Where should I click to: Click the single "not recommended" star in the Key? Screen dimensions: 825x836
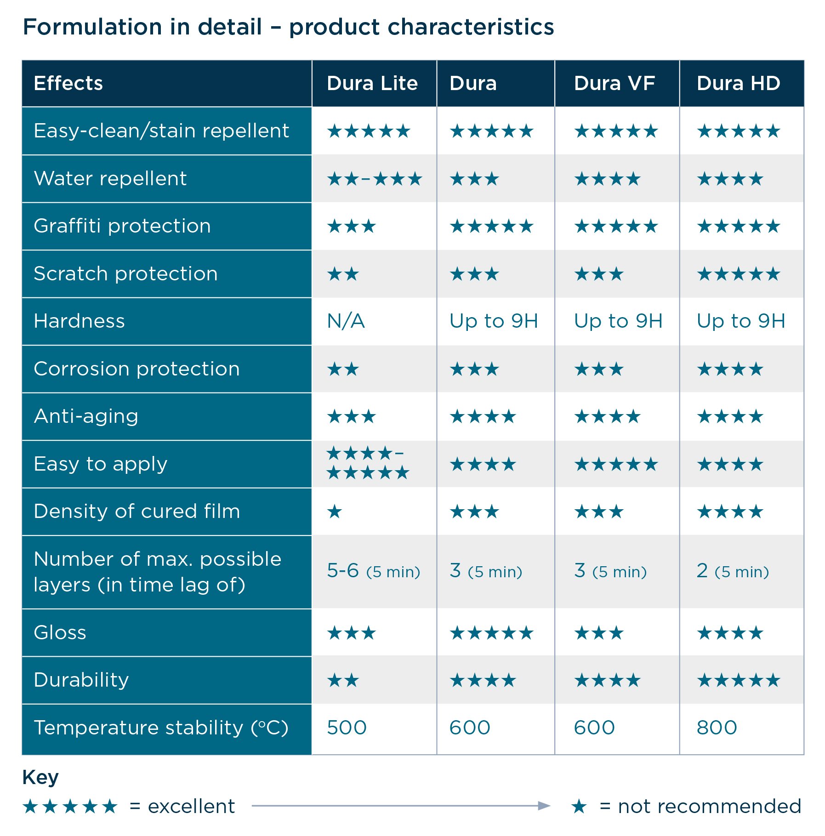579,807
